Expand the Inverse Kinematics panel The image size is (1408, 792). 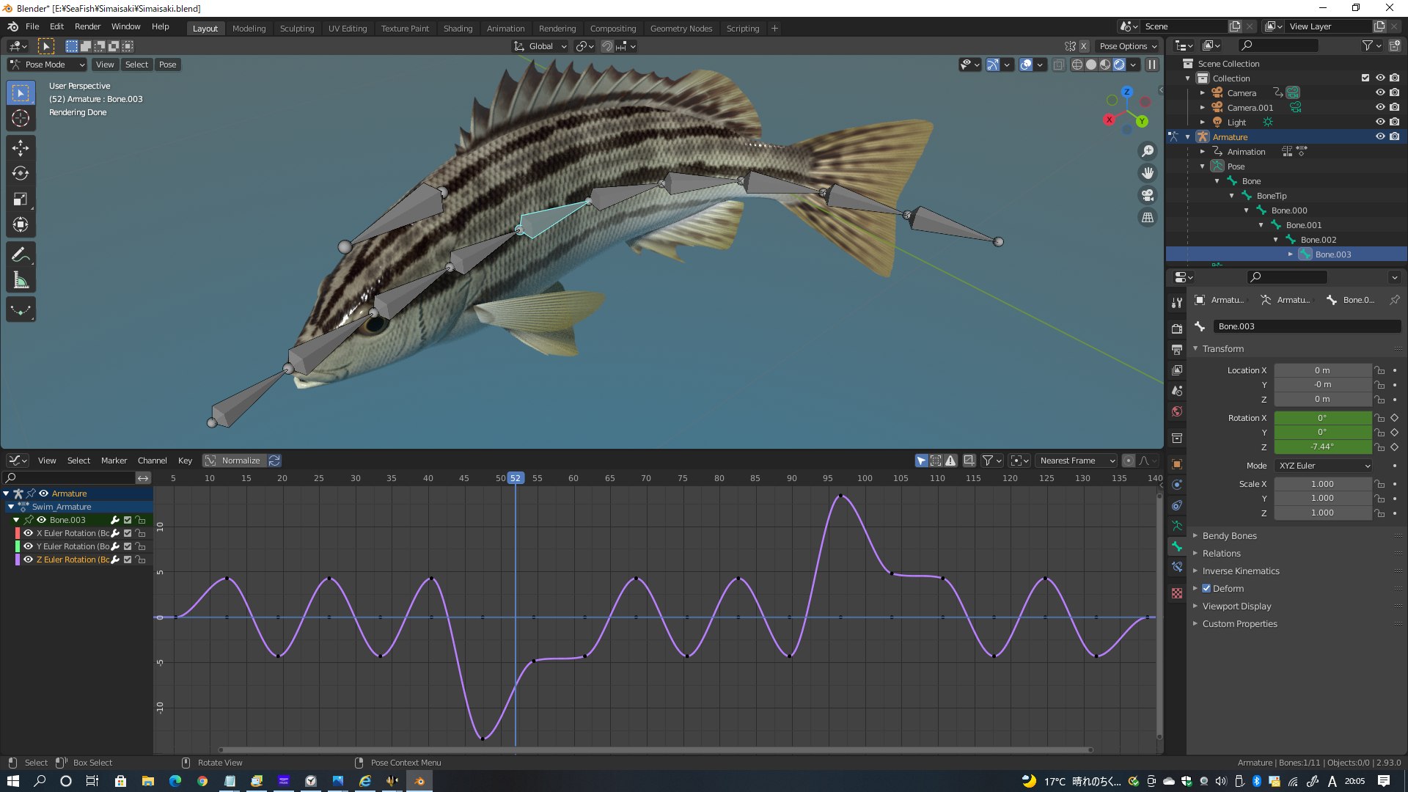tap(1241, 571)
